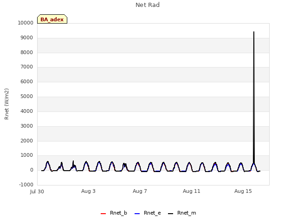This screenshot has width=297, height=222.
Task: Click the Aug 7 x-axis label
Action: [140, 191]
